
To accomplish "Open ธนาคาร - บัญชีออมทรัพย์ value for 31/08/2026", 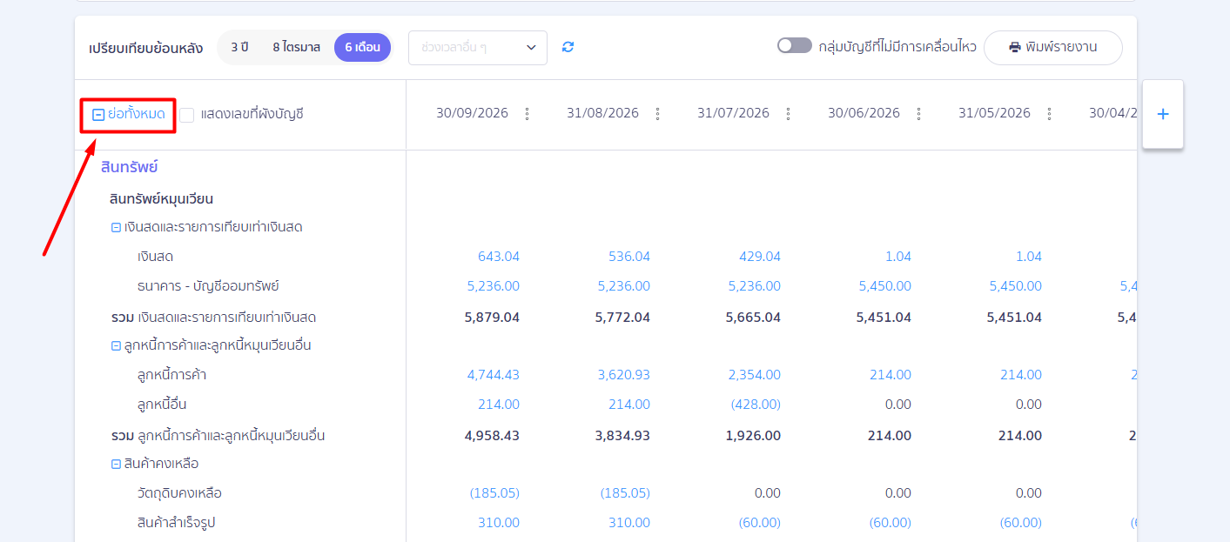I will pyautogui.click(x=624, y=286).
